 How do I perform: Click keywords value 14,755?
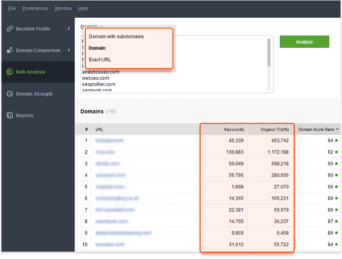click(236, 221)
